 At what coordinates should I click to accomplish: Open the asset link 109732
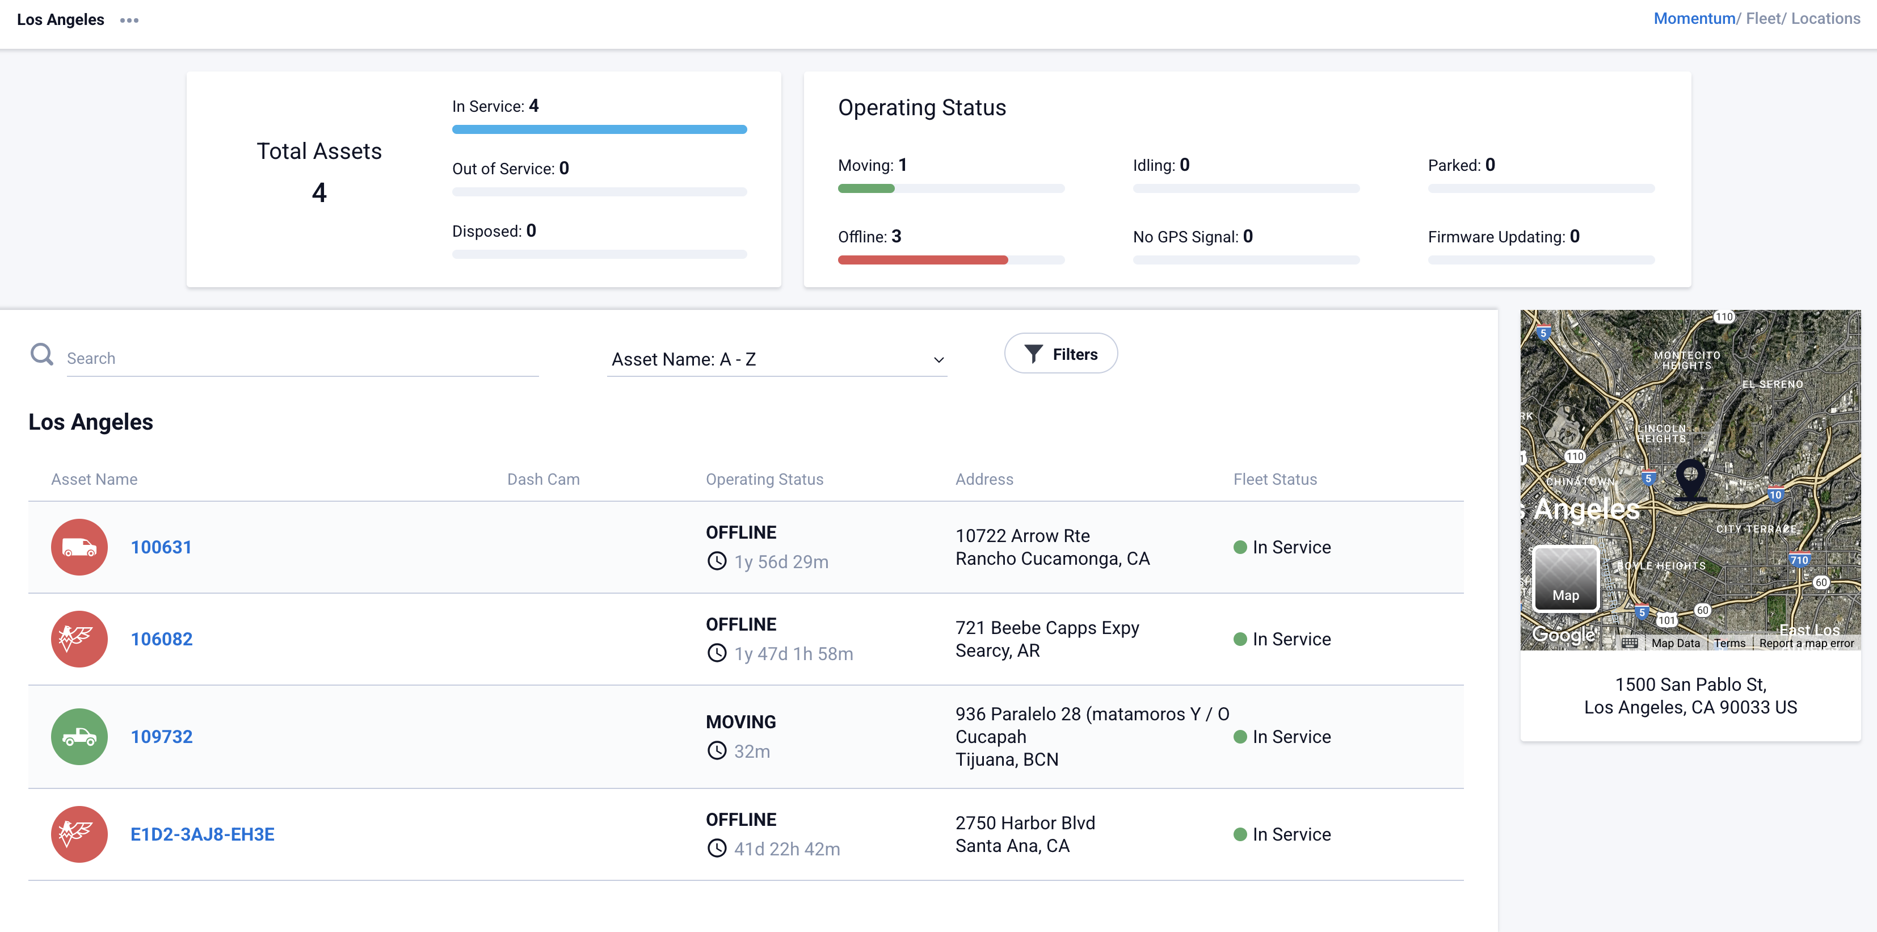[161, 736]
